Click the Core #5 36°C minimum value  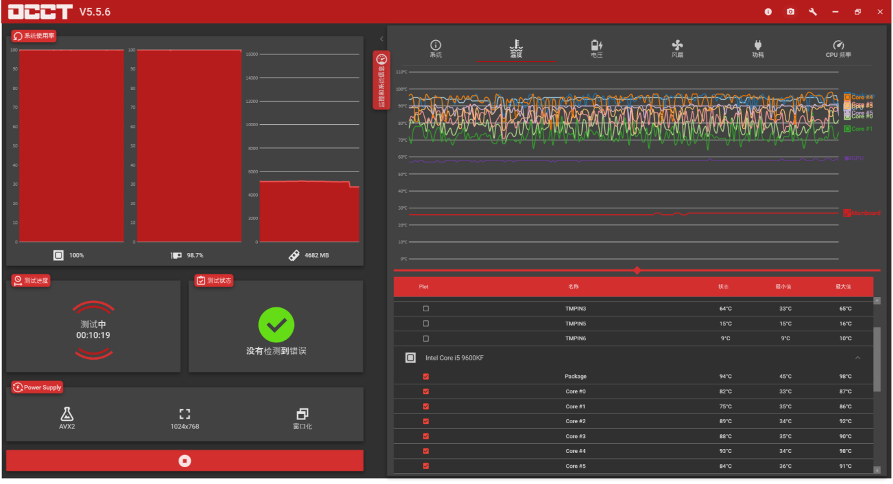point(786,466)
